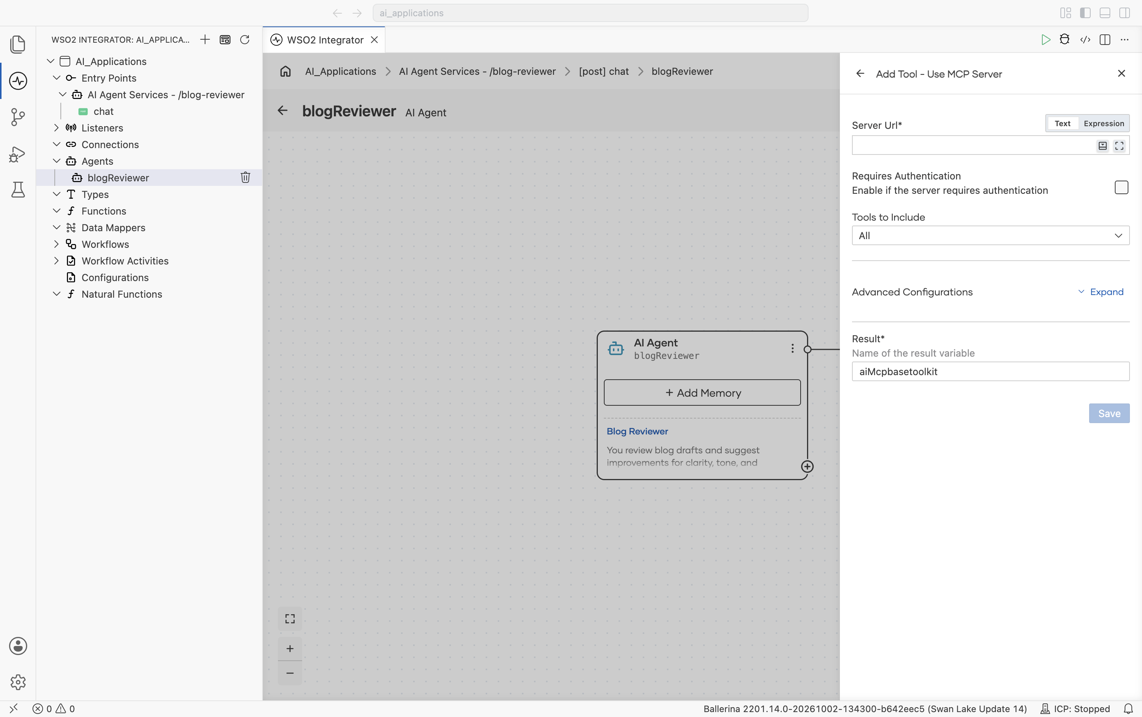
Task: Open WSO2 Integrator activity bar icon
Action: (18, 80)
